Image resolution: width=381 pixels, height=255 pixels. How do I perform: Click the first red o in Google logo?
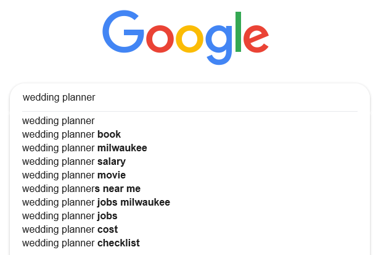160,39
